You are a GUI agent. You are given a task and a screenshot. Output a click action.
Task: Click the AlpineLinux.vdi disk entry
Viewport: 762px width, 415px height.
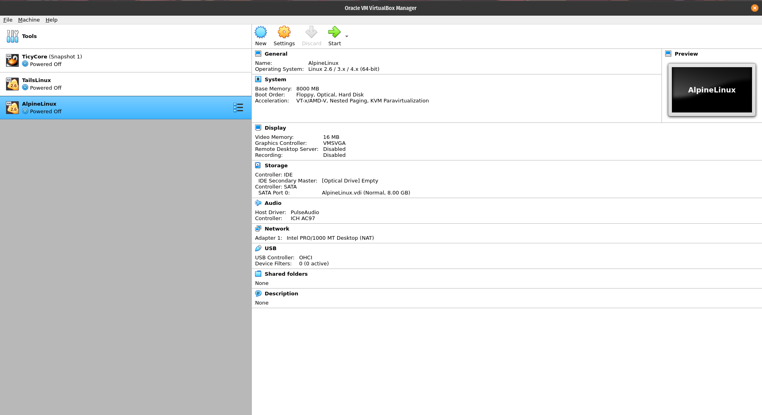(366, 192)
